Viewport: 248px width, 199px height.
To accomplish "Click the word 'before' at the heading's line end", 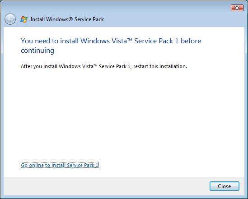I will [x=191, y=41].
